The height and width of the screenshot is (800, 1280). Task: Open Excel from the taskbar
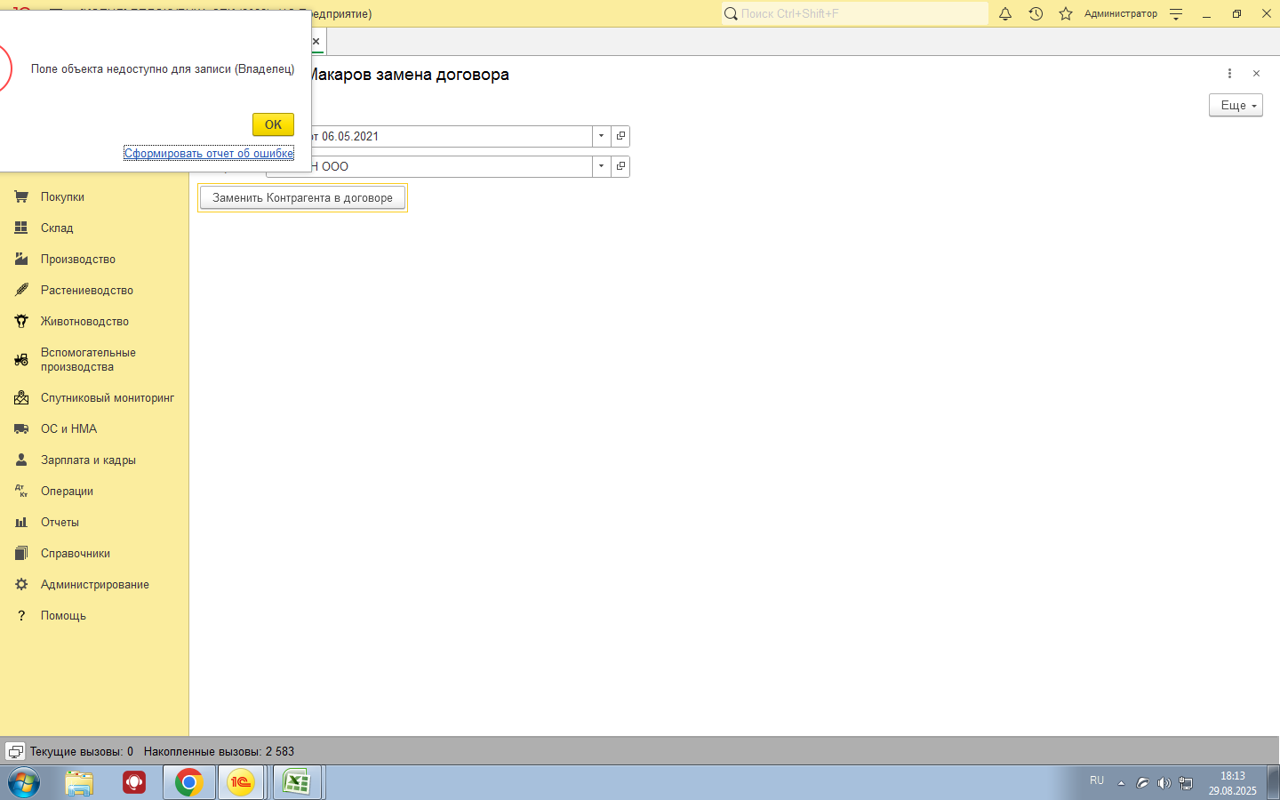point(296,782)
